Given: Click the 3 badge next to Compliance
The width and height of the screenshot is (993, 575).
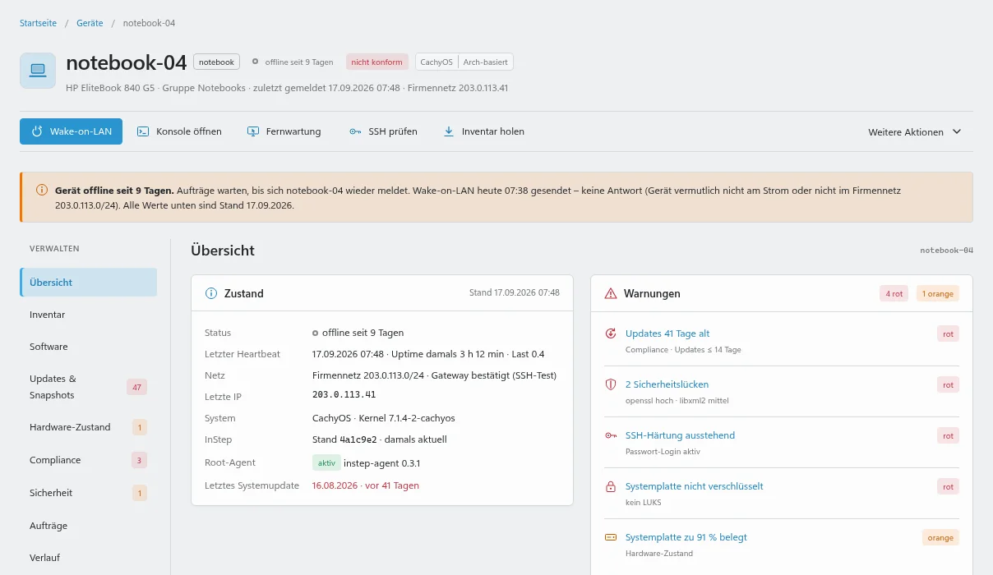Looking at the screenshot, I should tap(139, 460).
